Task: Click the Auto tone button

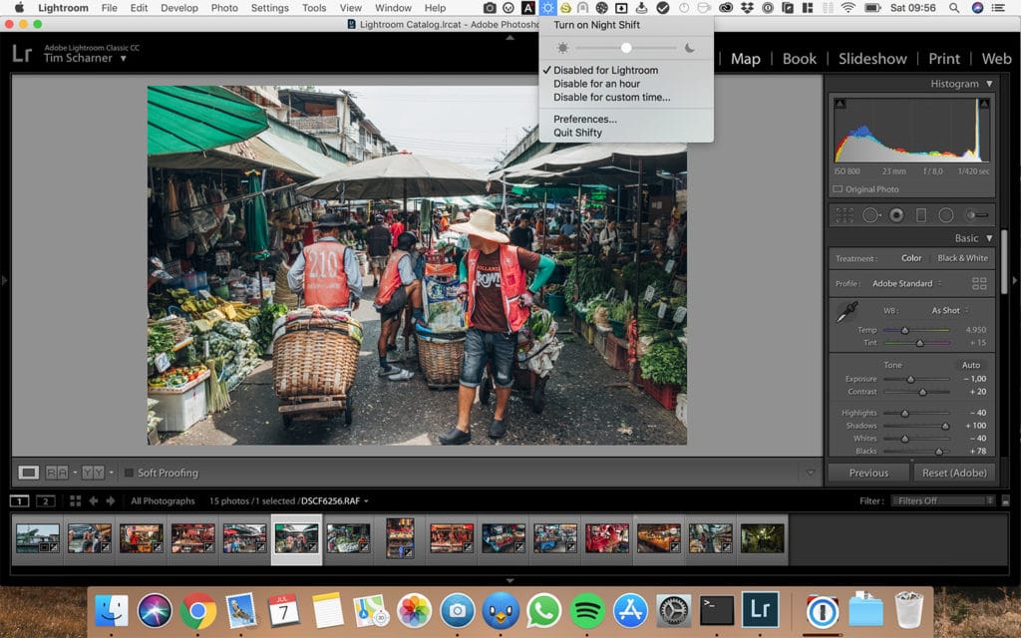Action: point(971,365)
